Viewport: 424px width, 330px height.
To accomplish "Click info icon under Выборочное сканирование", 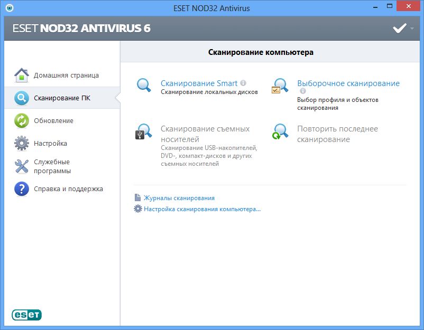I will (303, 91).
